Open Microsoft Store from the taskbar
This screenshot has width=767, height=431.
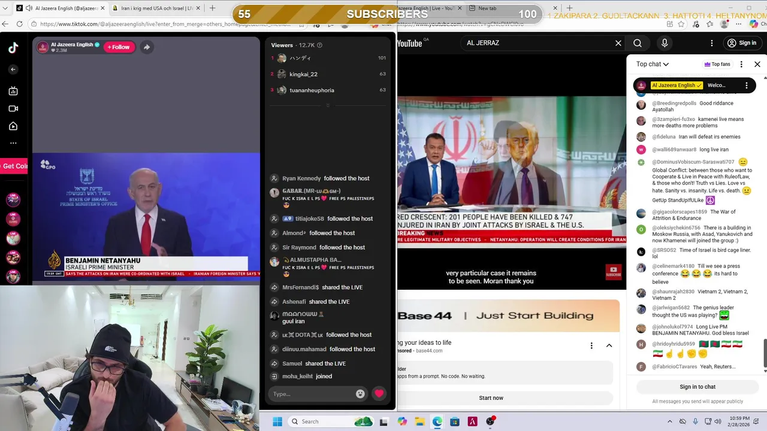click(x=455, y=421)
